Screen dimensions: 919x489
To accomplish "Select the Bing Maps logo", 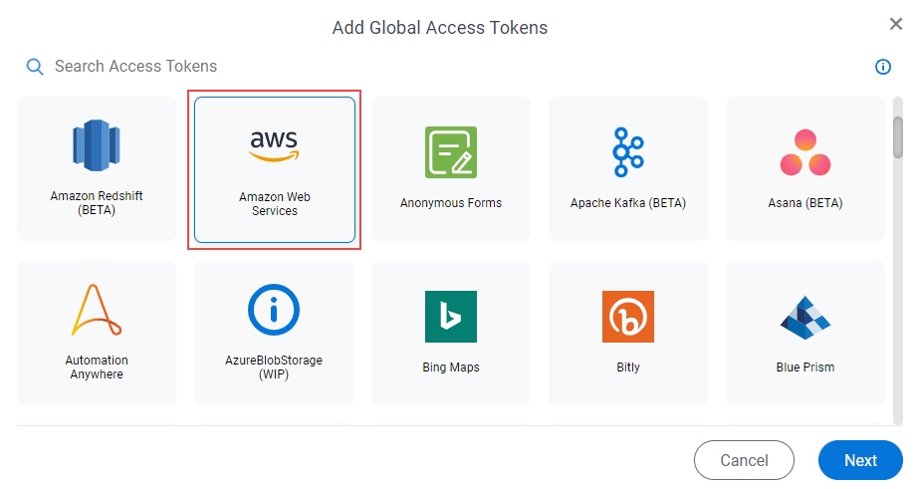I will [x=451, y=317].
